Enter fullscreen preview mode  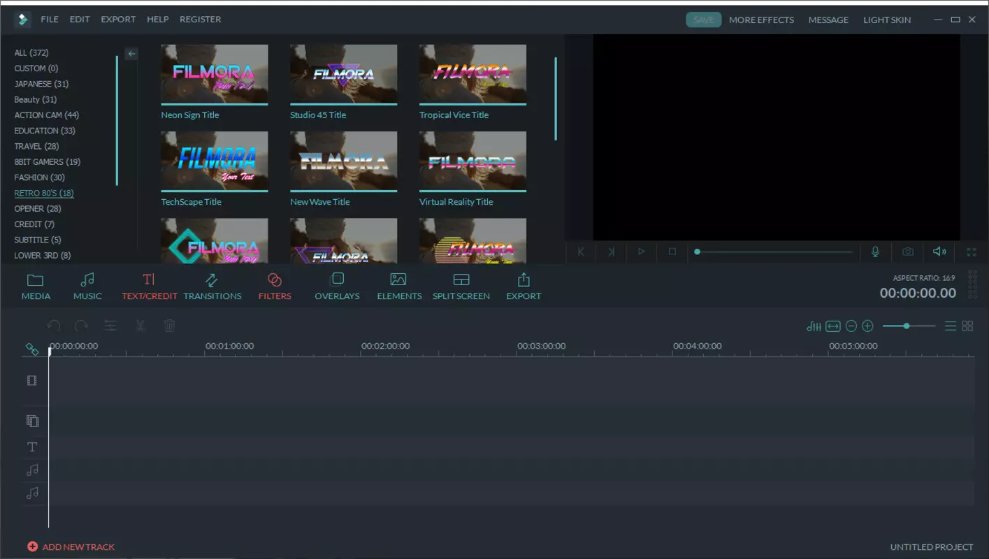pyautogui.click(x=972, y=252)
